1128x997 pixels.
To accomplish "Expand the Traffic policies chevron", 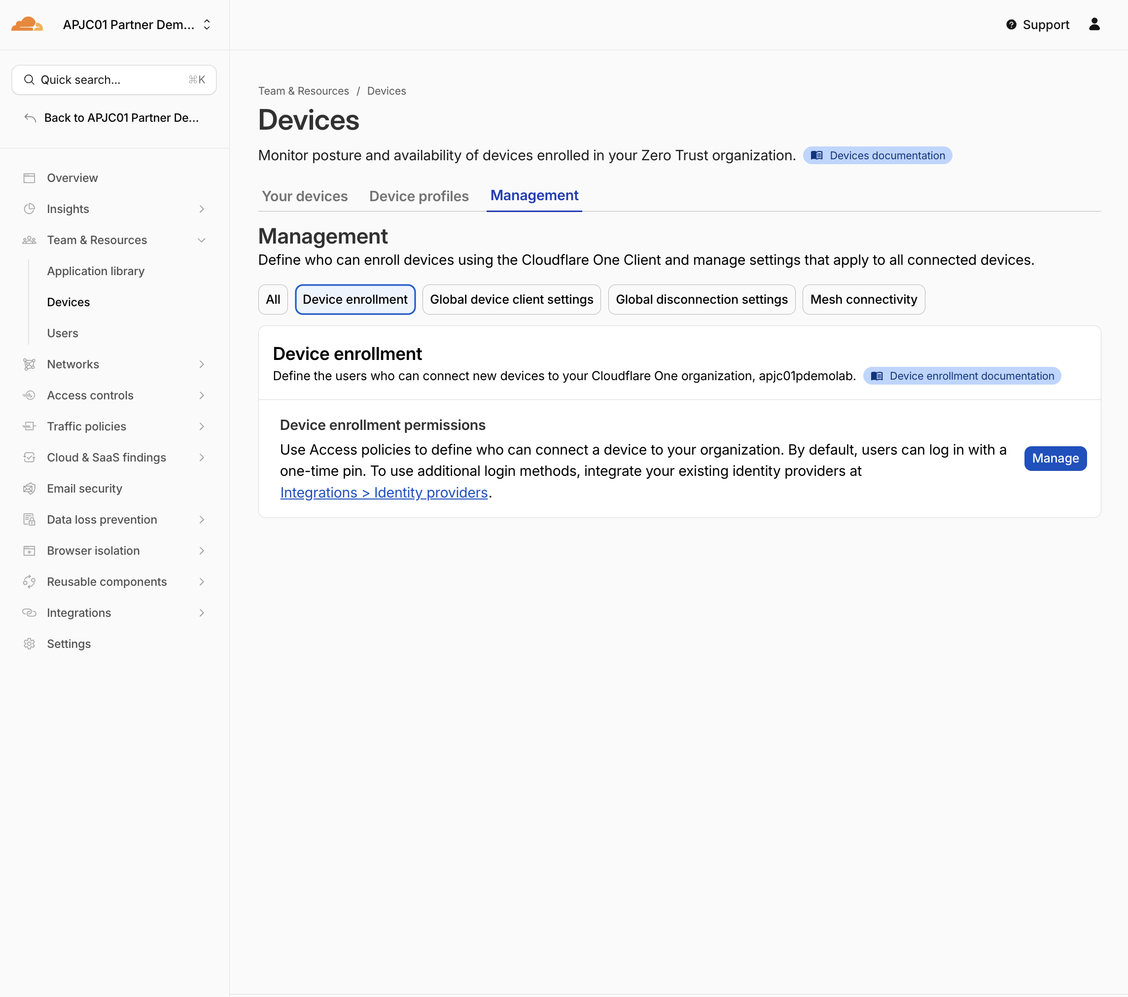I will [x=202, y=426].
